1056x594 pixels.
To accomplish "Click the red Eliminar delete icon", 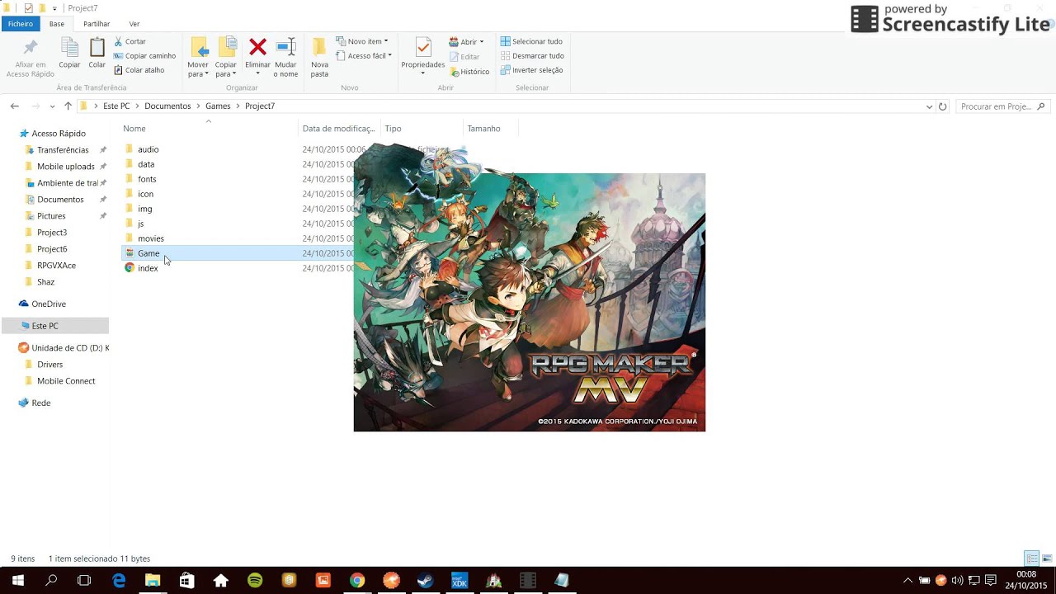I will [257, 48].
